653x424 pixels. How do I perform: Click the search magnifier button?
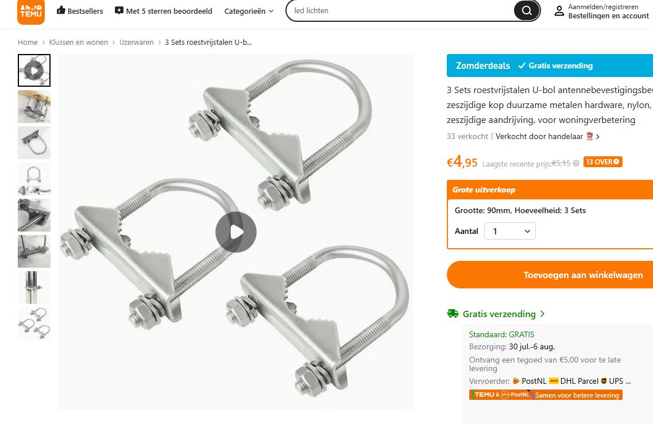click(x=527, y=10)
